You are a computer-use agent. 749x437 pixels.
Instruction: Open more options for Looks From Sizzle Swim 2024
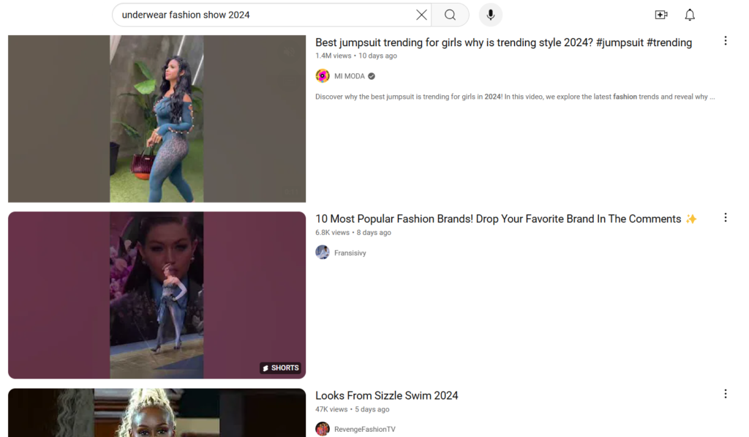(725, 394)
